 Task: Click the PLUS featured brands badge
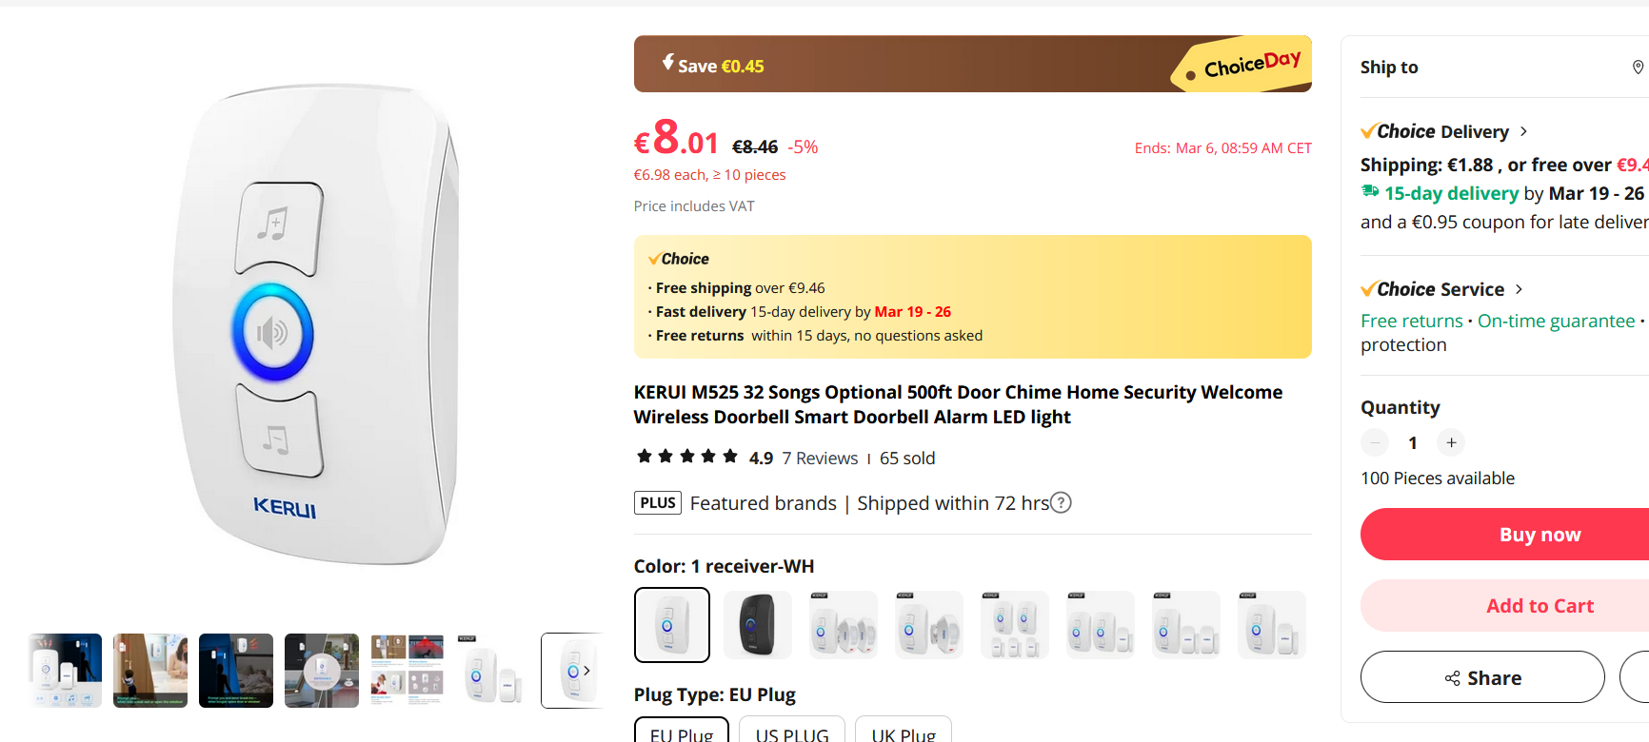[658, 503]
